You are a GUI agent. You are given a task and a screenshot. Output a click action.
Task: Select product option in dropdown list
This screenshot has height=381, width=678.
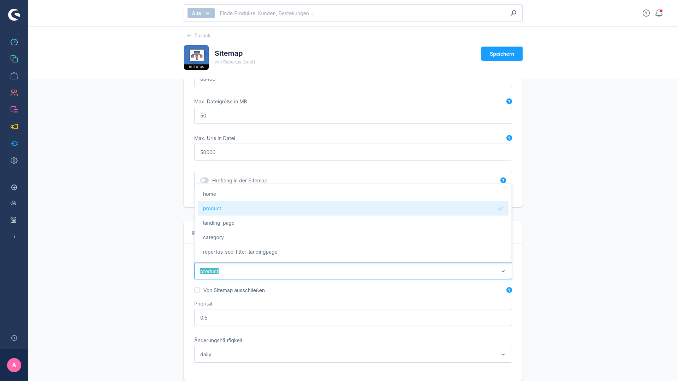point(353,208)
